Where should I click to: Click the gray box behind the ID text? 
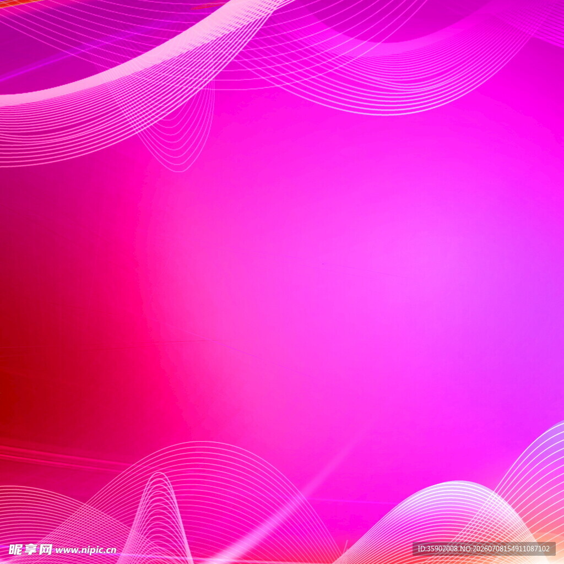tap(484, 549)
